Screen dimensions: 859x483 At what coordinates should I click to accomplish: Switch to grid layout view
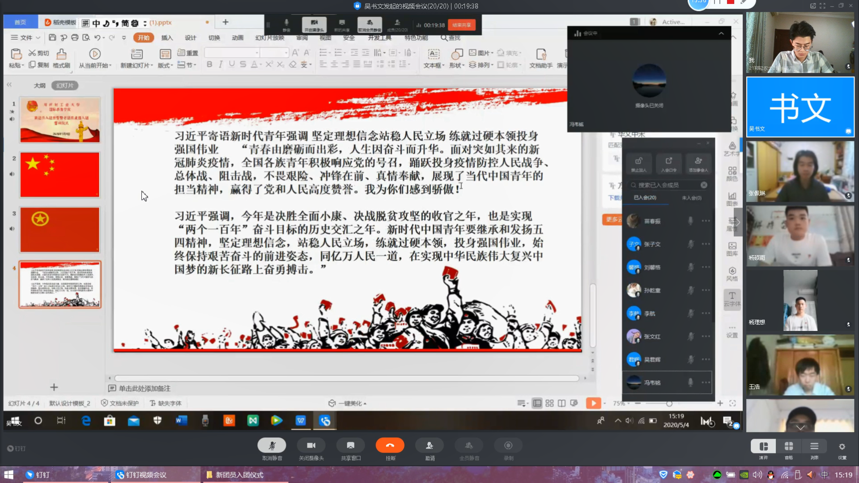(x=789, y=446)
